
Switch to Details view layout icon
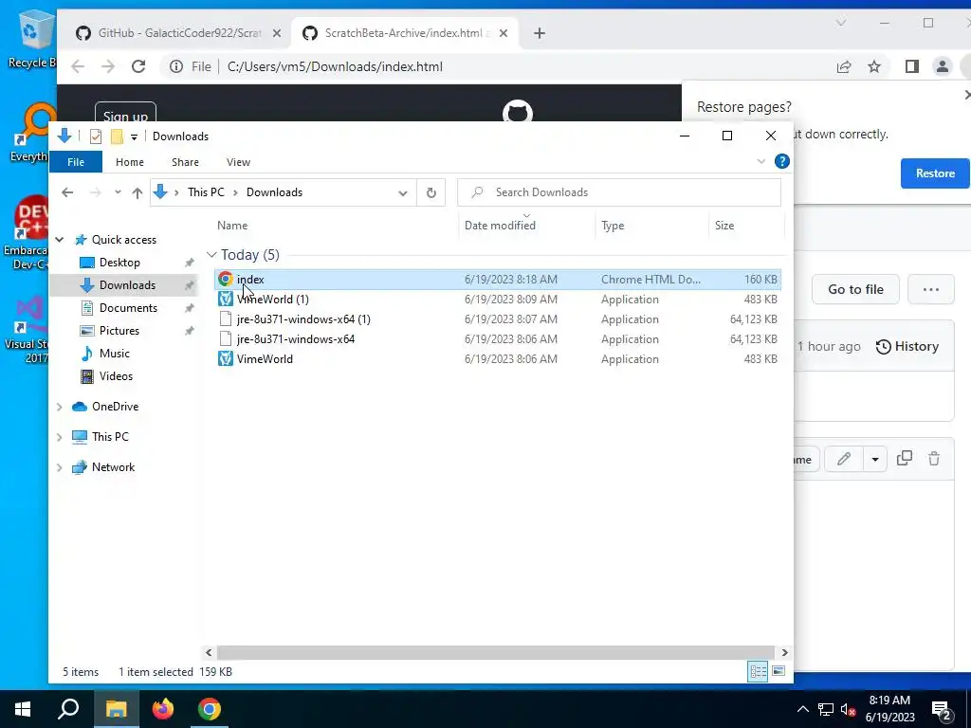[x=758, y=671]
